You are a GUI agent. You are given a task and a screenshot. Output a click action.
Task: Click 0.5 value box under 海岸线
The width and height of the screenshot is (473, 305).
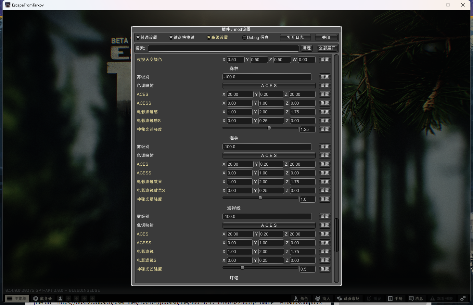tap(308, 269)
